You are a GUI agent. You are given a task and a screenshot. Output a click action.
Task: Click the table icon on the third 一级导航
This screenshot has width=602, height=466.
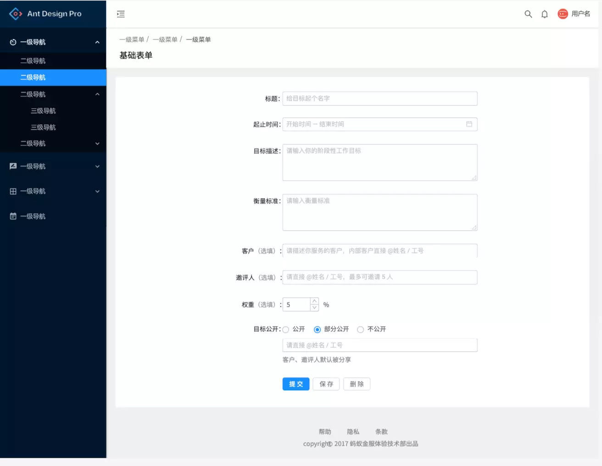coord(13,191)
